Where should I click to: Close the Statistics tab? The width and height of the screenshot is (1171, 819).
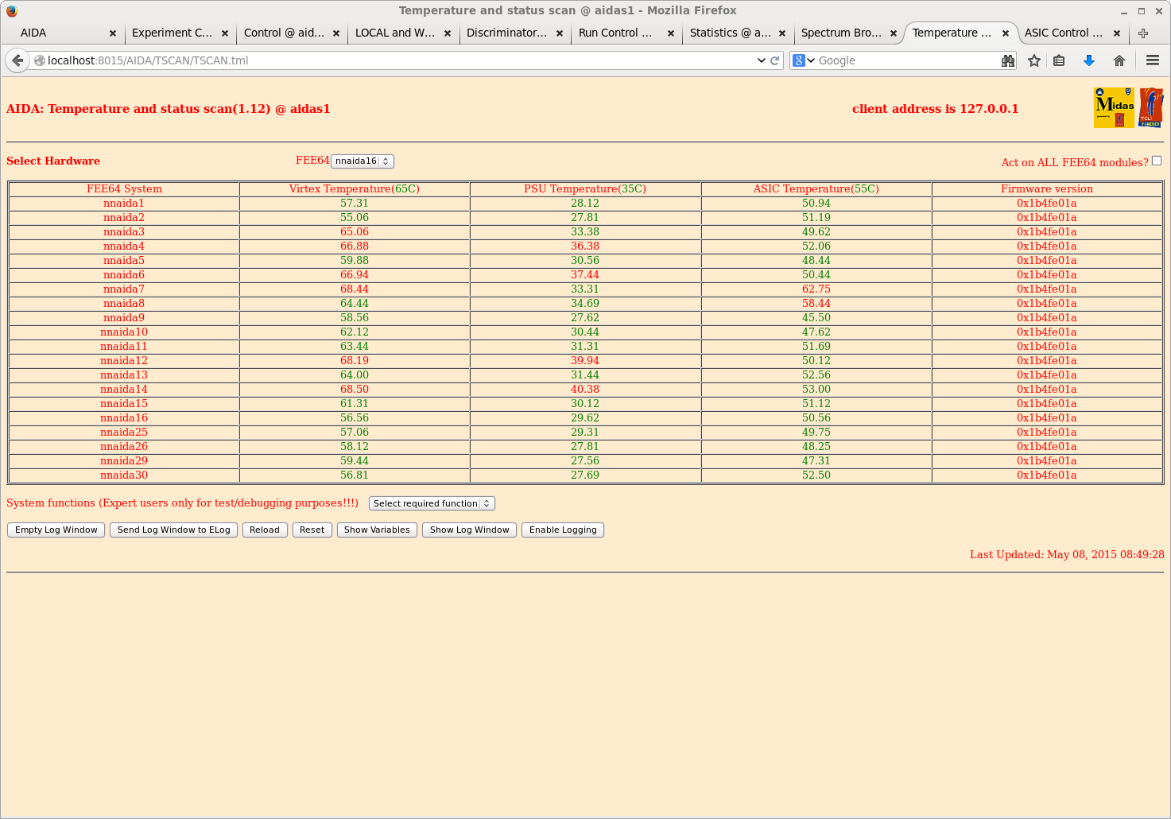click(x=782, y=33)
